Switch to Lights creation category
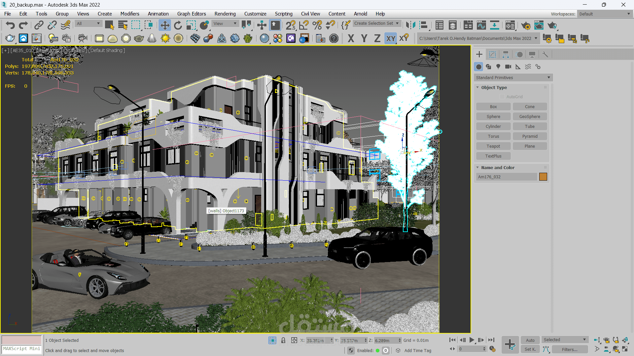This screenshot has height=356, width=634. (498, 67)
